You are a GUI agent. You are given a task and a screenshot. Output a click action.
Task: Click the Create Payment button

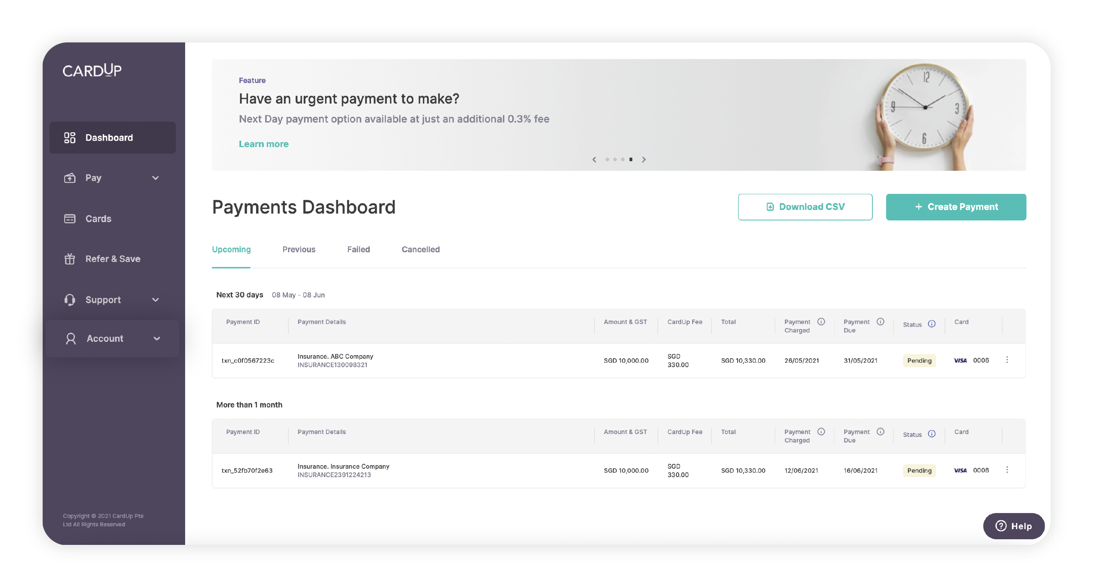point(955,207)
